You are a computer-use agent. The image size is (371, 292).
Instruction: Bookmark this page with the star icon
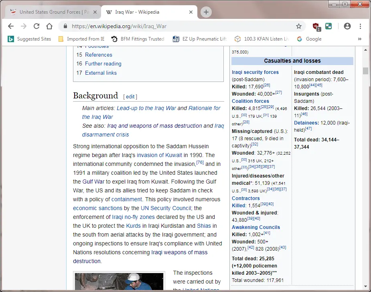coord(299,26)
